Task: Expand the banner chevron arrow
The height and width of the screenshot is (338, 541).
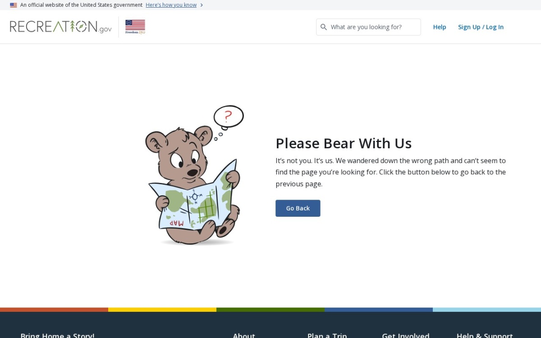Action: coord(202,5)
